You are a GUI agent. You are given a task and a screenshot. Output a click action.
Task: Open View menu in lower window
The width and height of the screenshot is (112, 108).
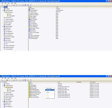(x=8, y=78)
